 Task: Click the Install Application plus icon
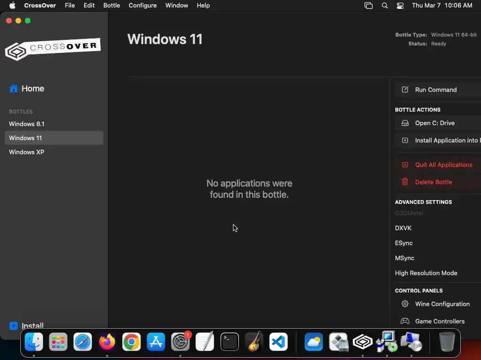[x=405, y=141]
